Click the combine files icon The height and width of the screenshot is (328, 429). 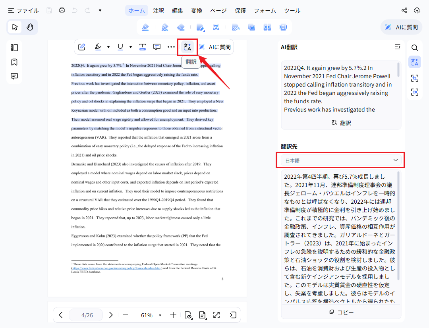click(267, 27)
